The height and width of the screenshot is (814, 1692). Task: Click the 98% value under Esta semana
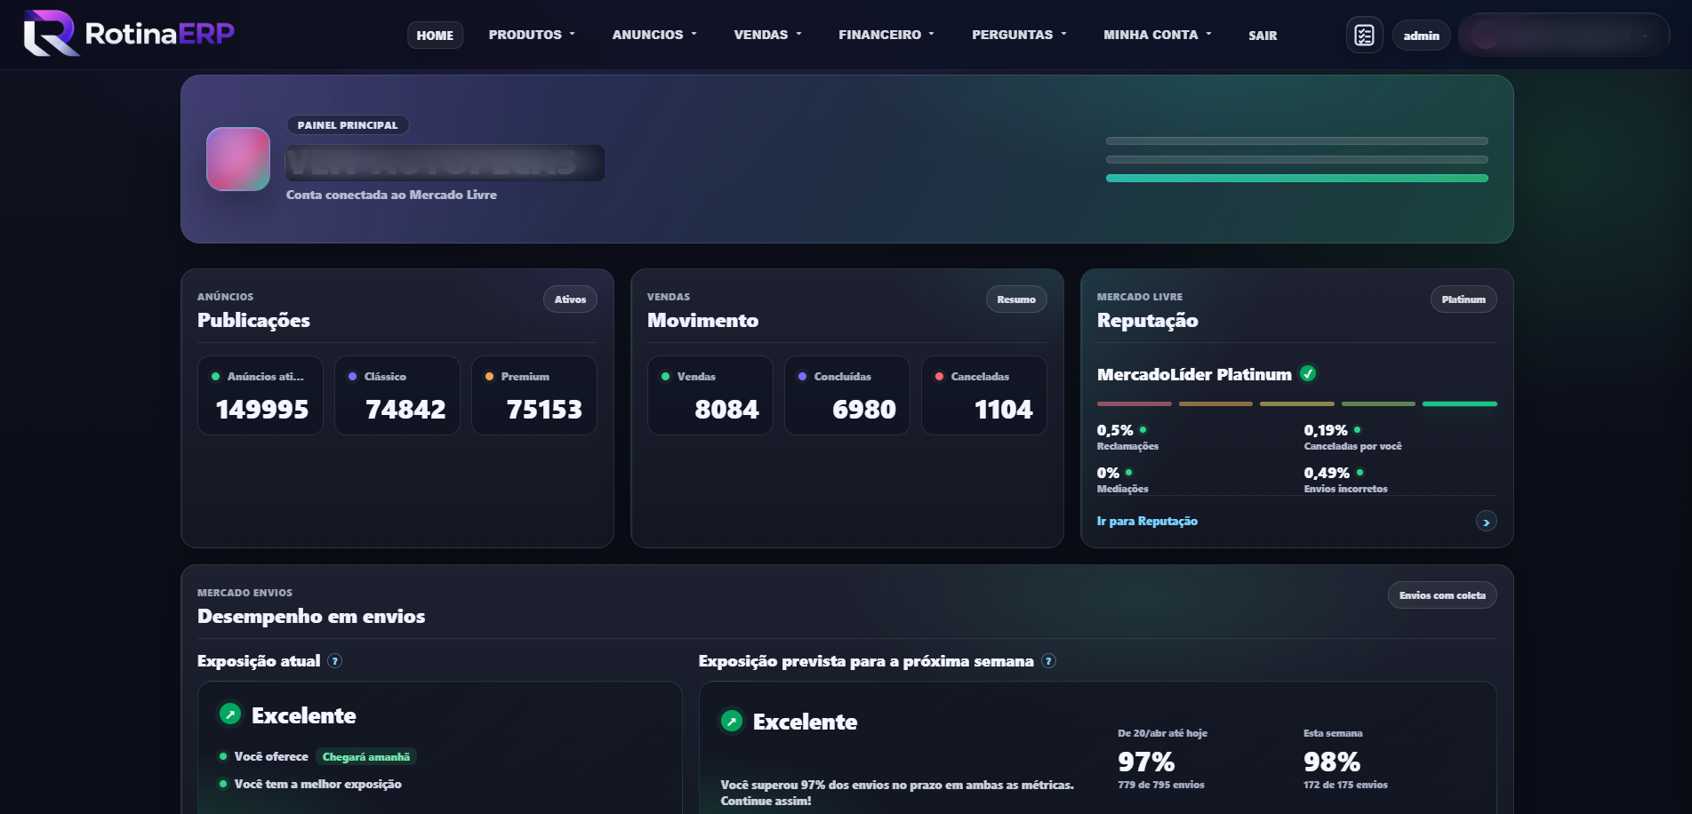[1332, 762]
